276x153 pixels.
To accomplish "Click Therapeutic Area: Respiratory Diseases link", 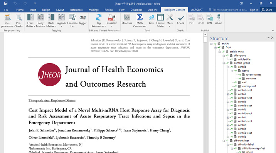I will pos(52,101).
